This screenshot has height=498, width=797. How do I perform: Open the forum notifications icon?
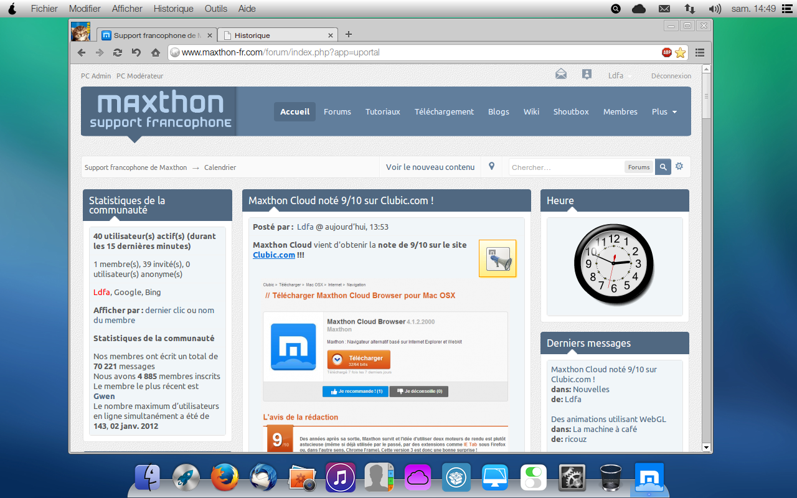(587, 75)
